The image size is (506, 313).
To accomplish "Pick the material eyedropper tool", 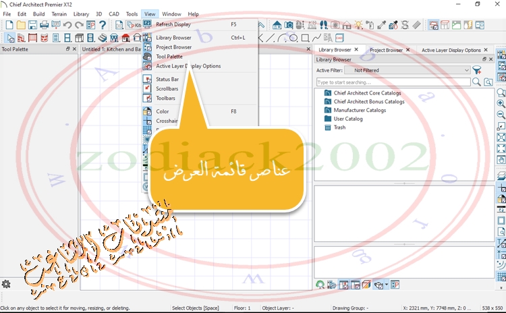I will coord(381,25).
